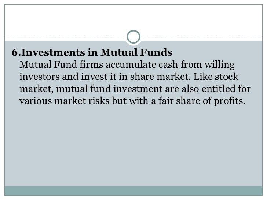
Task: Click the dark teal footer bar
Action: pyautogui.click(x=133, y=191)
